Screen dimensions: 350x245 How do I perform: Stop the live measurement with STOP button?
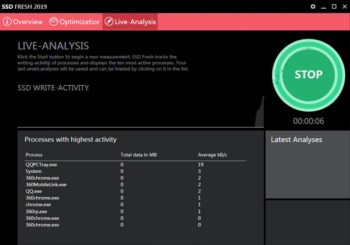pos(309,75)
